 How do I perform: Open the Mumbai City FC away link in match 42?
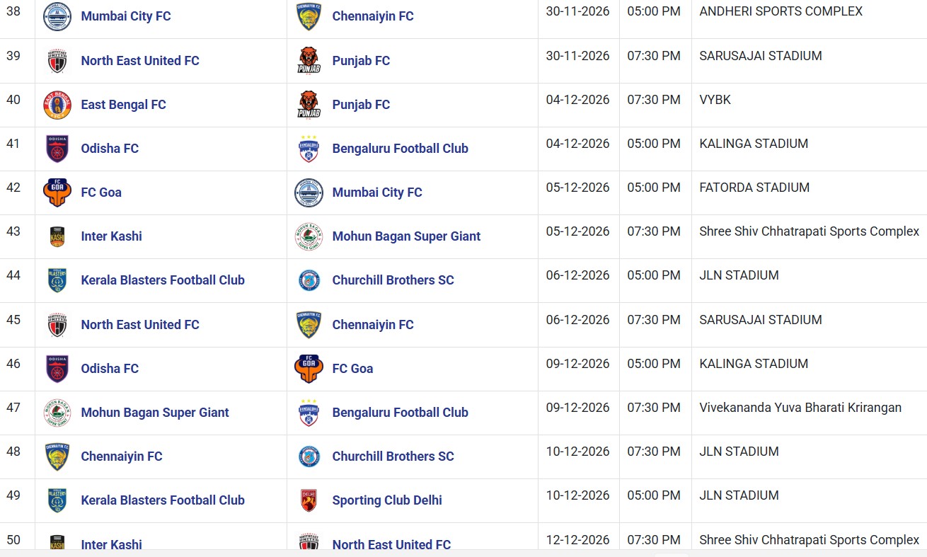377,193
